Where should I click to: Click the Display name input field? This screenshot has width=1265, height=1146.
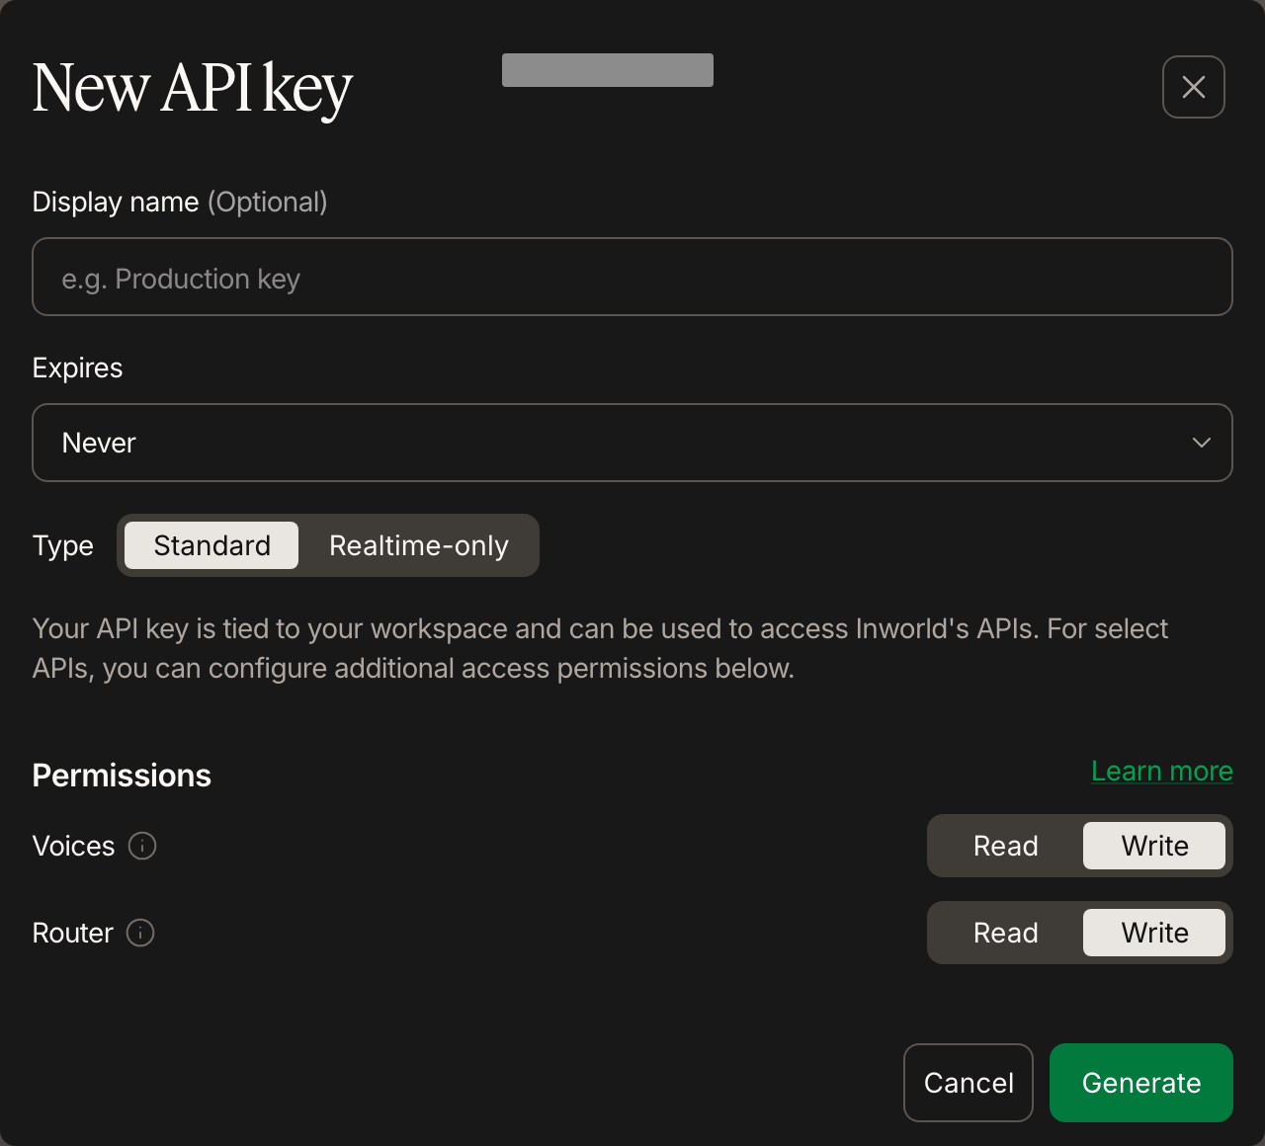click(x=632, y=277)
